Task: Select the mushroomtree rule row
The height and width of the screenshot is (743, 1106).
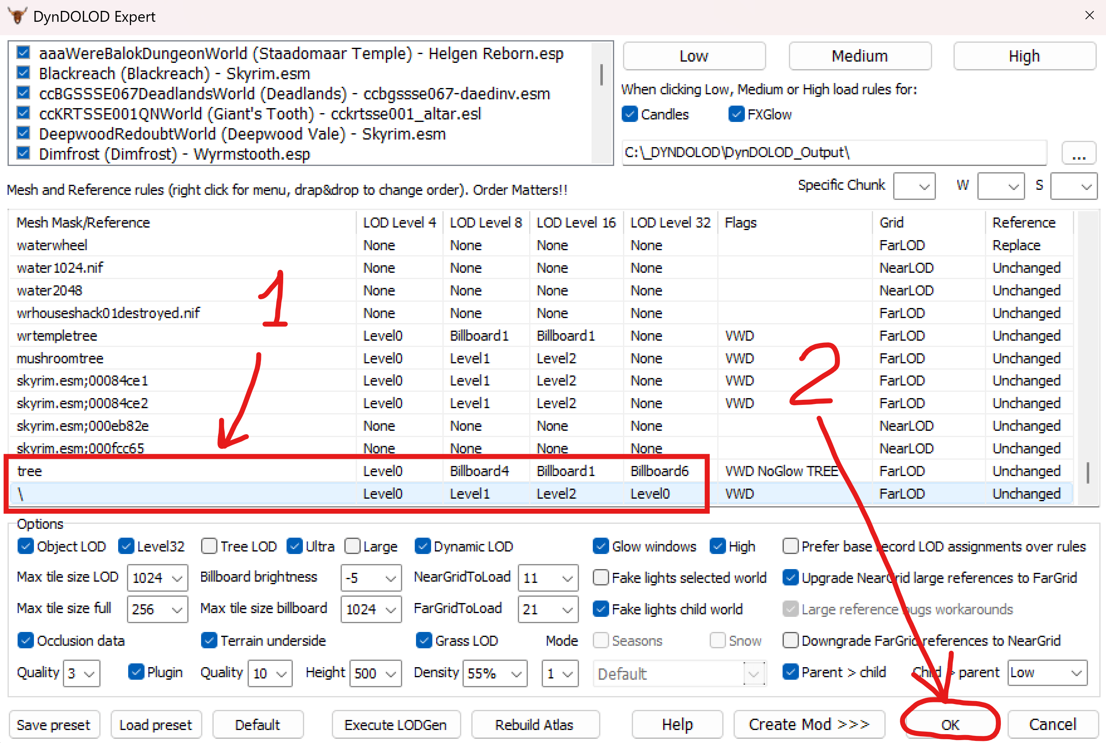Action: (60, 358)
